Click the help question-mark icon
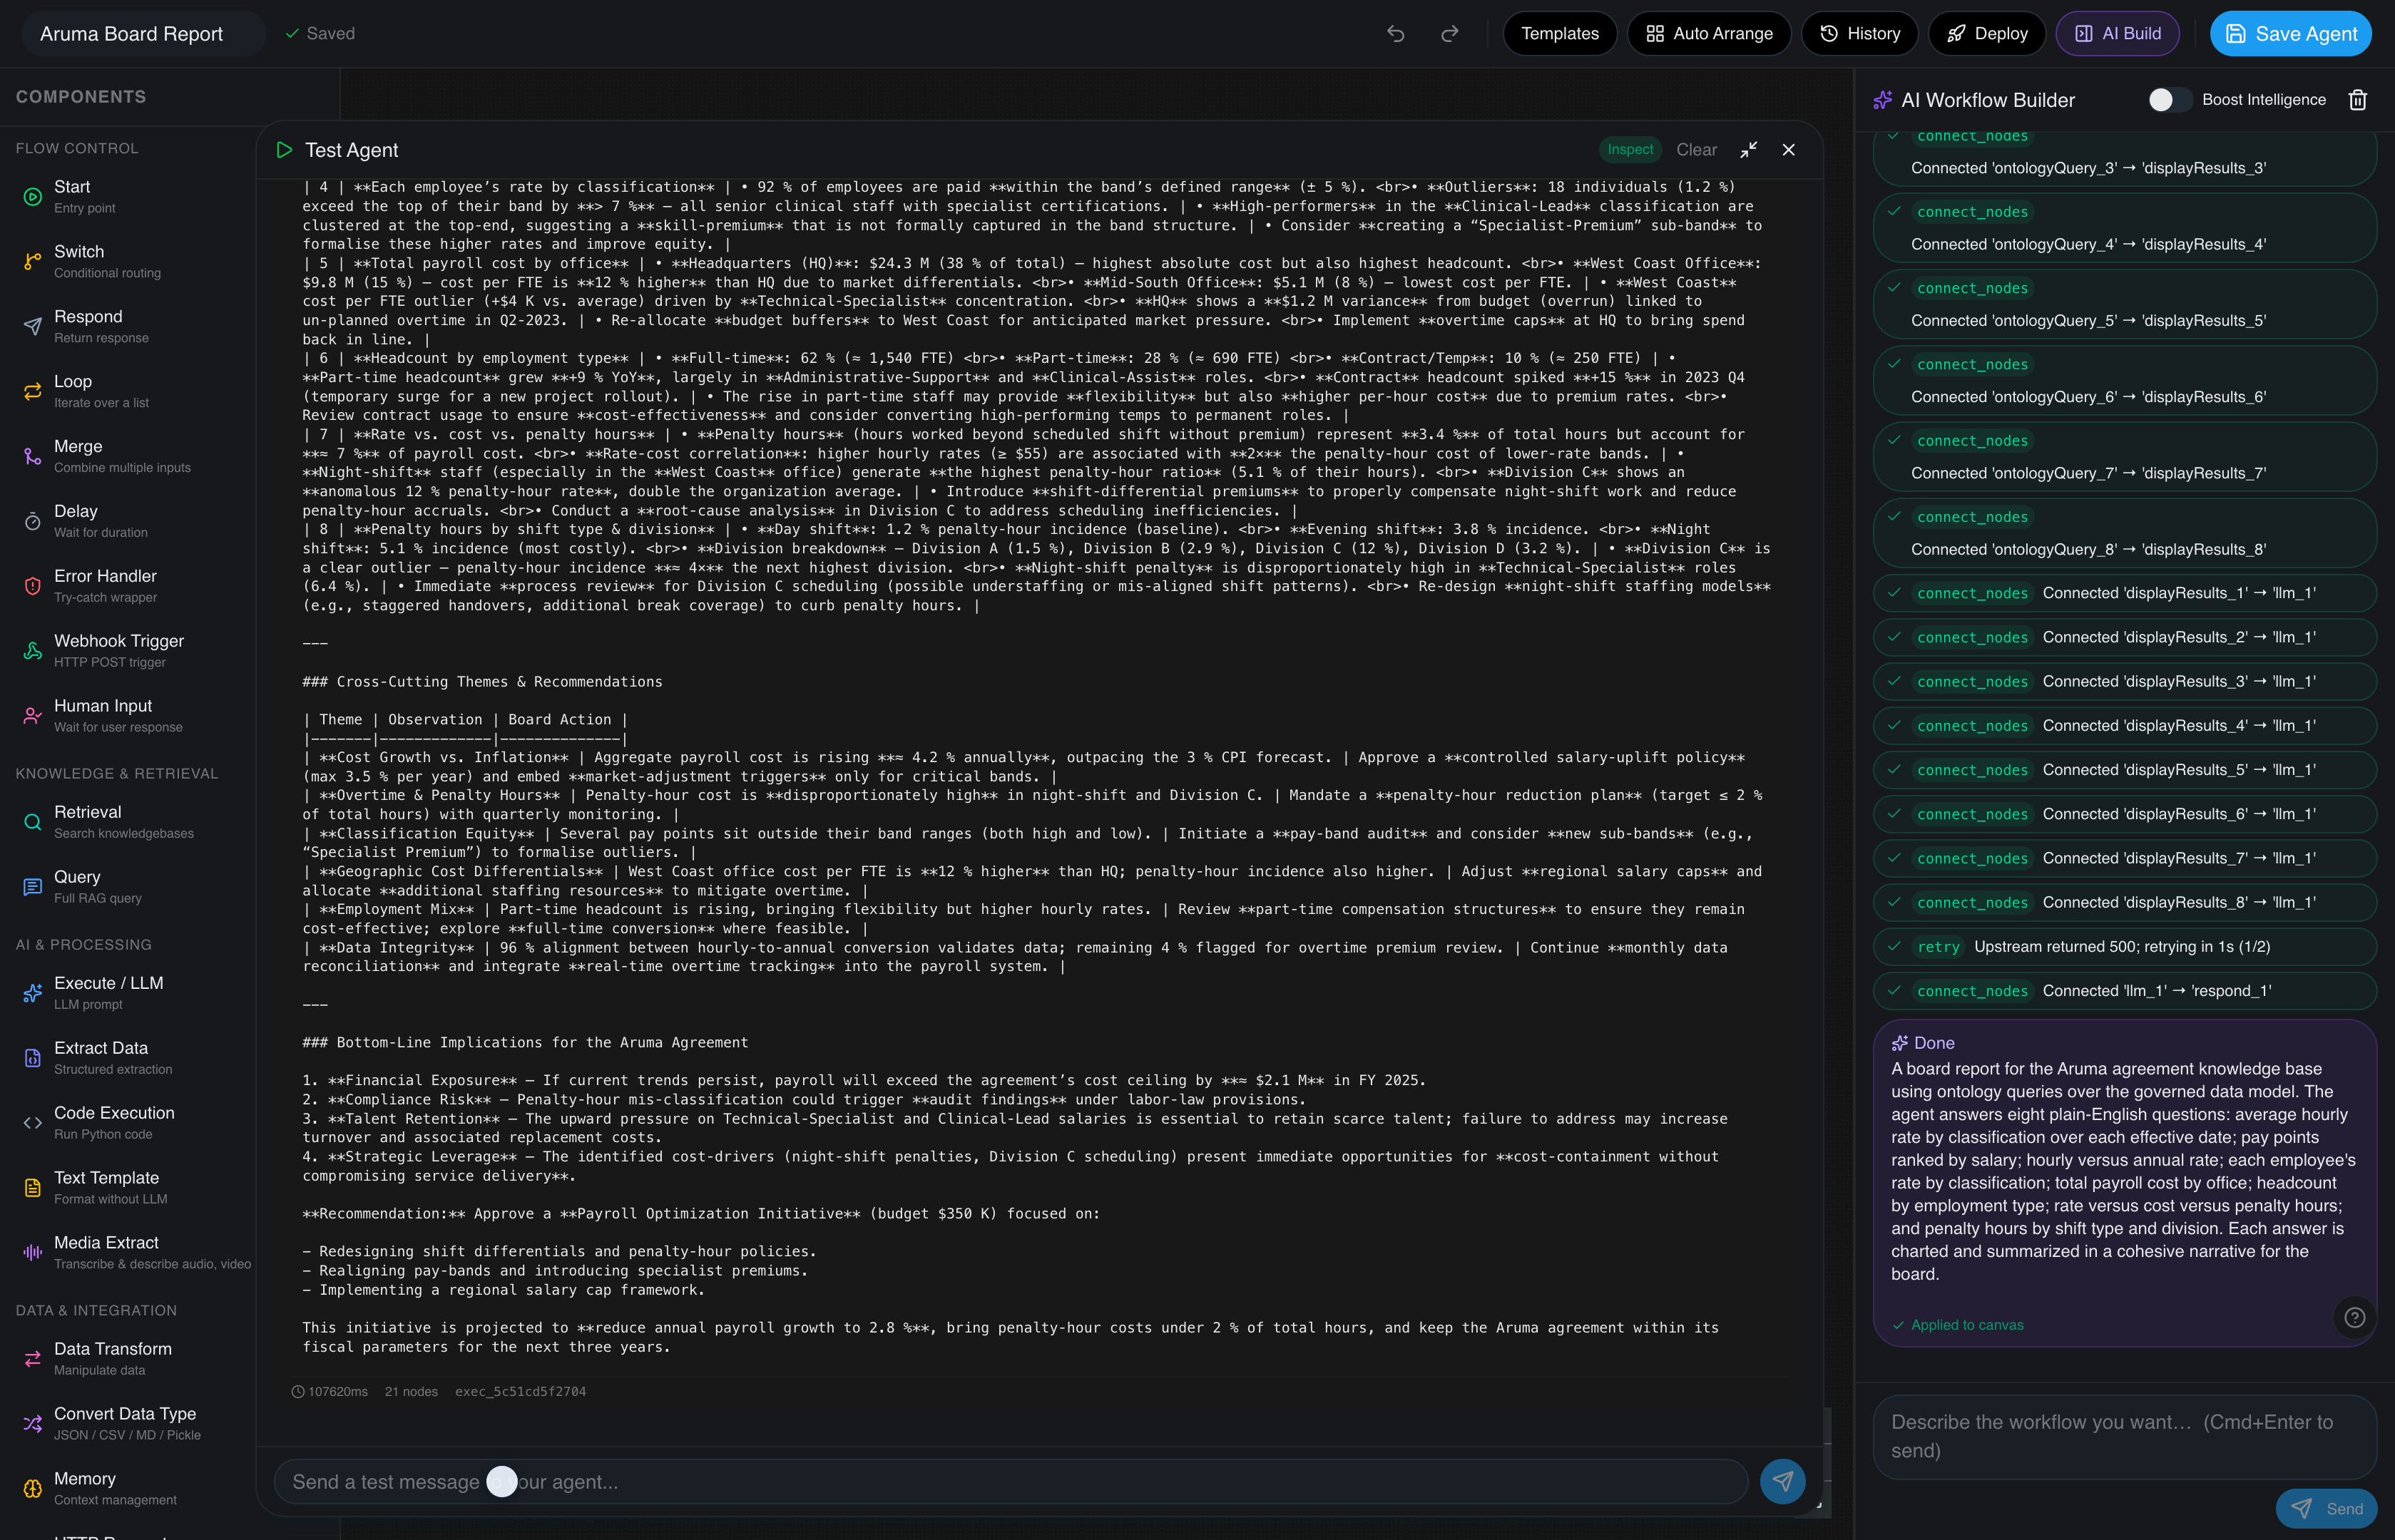This screenshot has height=1540, width=2395. tap(2355, 1318)
